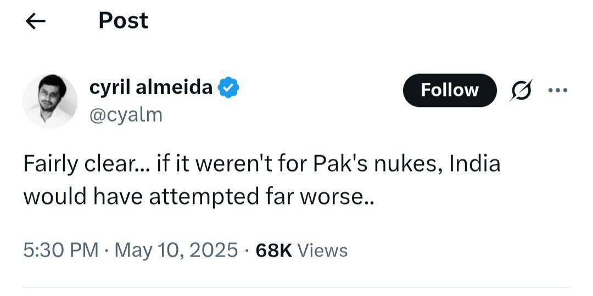Open the three-dot more options menu
593x296 pixels.
[x=558, y=90]
